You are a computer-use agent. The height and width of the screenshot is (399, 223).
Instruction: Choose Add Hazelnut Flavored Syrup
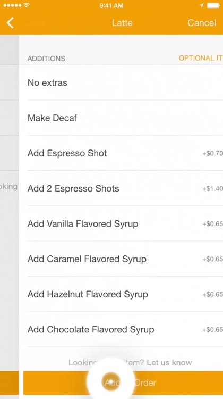pyautogui.click(x=125, y=294)
